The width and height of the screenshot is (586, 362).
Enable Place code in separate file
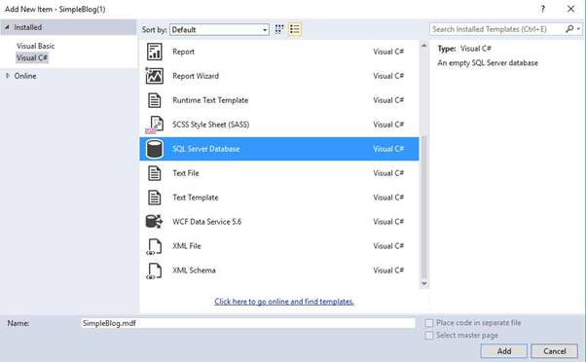click(429, 323)
